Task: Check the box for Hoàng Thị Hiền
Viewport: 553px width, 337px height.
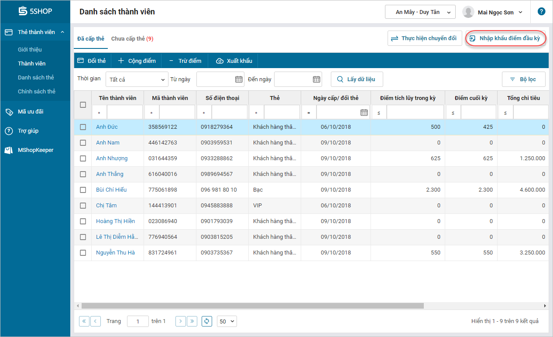Action: [x=83, y=221]
